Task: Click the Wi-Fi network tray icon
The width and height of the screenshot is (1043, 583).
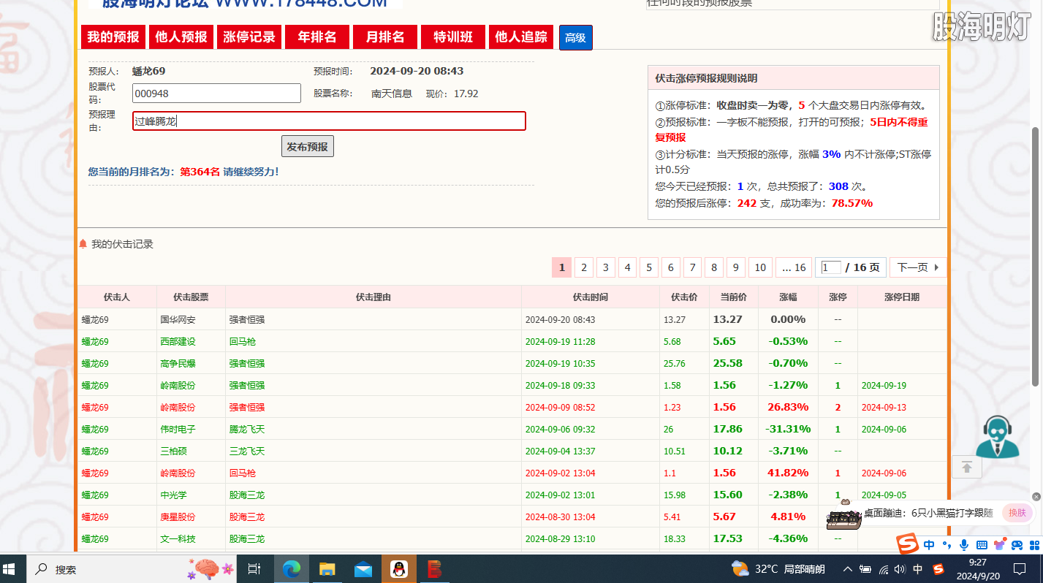Action: 884,569
